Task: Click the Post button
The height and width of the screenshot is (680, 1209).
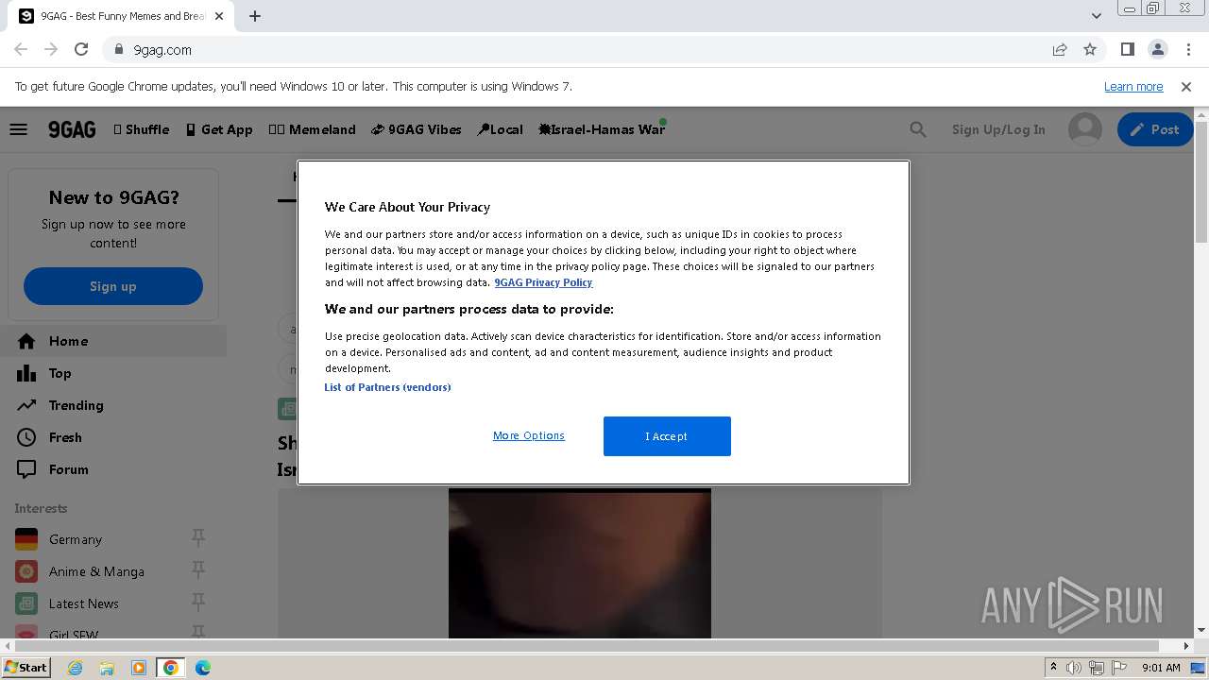Action: pos(1155,129)
